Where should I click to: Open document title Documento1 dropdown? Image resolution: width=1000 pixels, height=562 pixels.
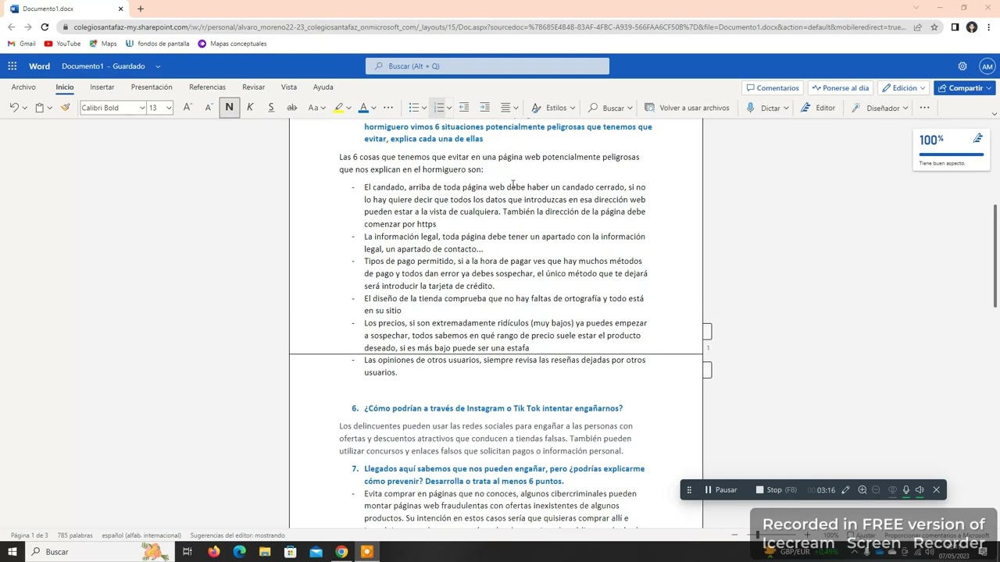point(157,66)
